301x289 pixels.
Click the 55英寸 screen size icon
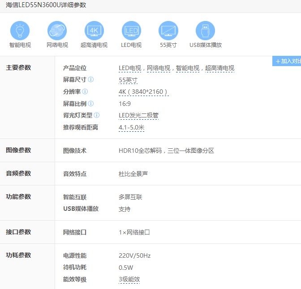168,31
